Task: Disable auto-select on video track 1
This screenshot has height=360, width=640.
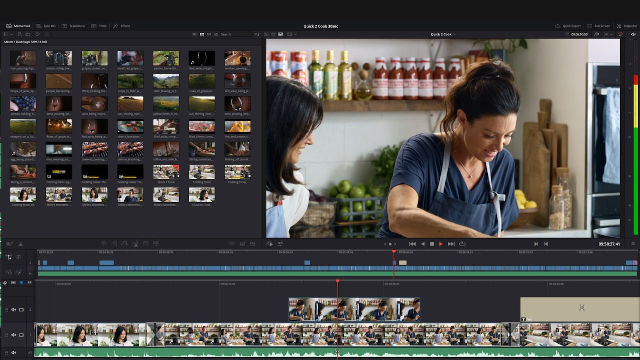Action: [x=21, y=335]
